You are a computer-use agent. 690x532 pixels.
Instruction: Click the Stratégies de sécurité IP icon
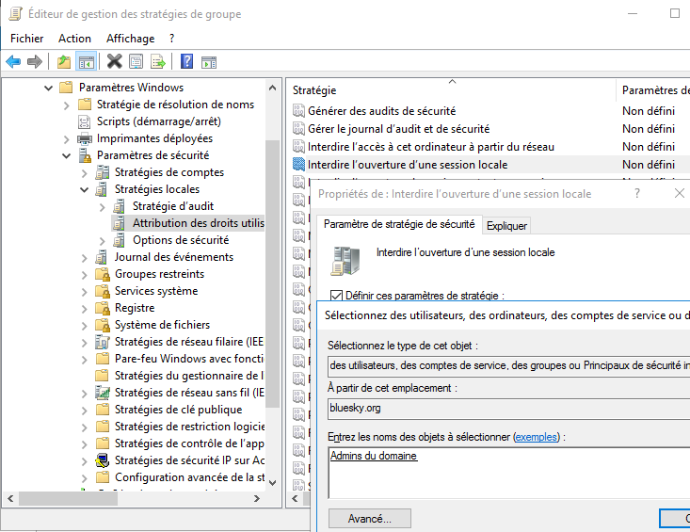[103, 460]
